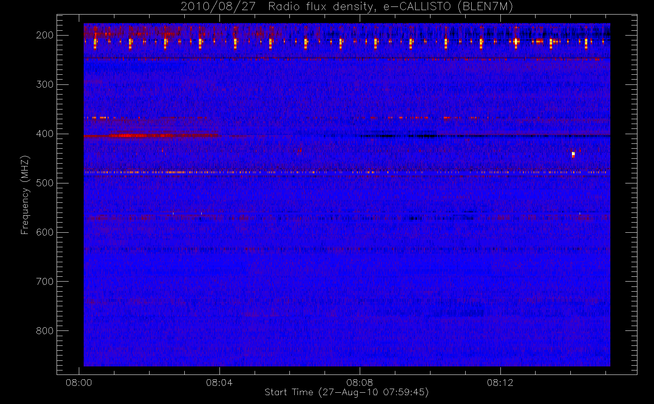Click the 'Start Time (27-Aug-10 07:59:45)' label
The image size is (654, 404).
click(346, 392)
